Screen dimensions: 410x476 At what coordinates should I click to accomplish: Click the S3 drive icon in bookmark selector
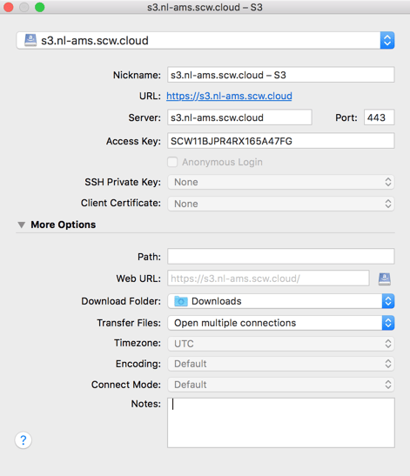point(30,40)
